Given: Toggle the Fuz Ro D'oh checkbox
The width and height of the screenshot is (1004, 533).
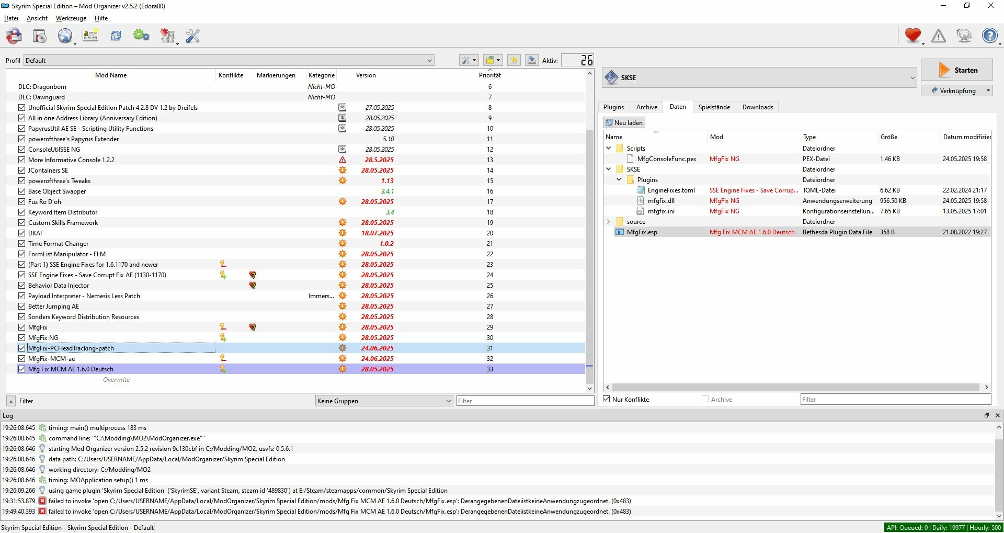Looking at the screenshot, I should 21,202.
